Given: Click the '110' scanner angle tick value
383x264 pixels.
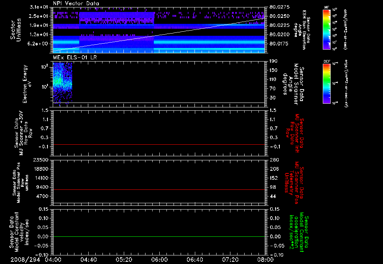Looking at the screenshot, I should (273, 79).
